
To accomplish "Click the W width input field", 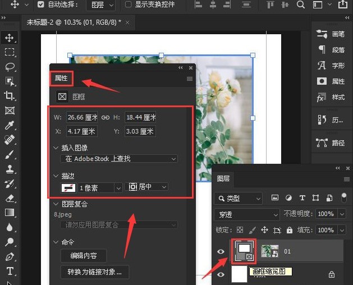I will click(x=82, y=117).
